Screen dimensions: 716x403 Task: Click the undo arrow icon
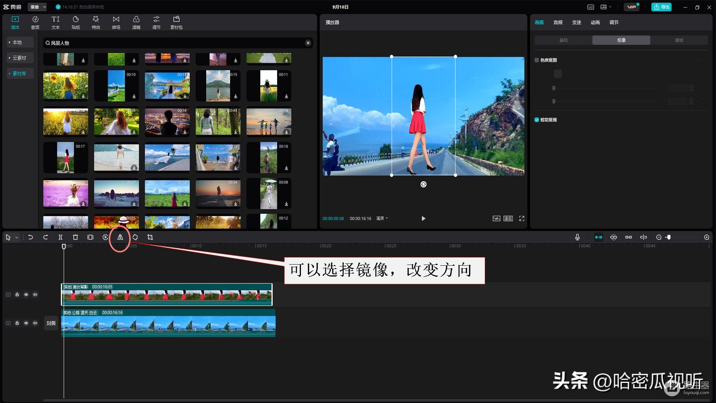point(31,237)
